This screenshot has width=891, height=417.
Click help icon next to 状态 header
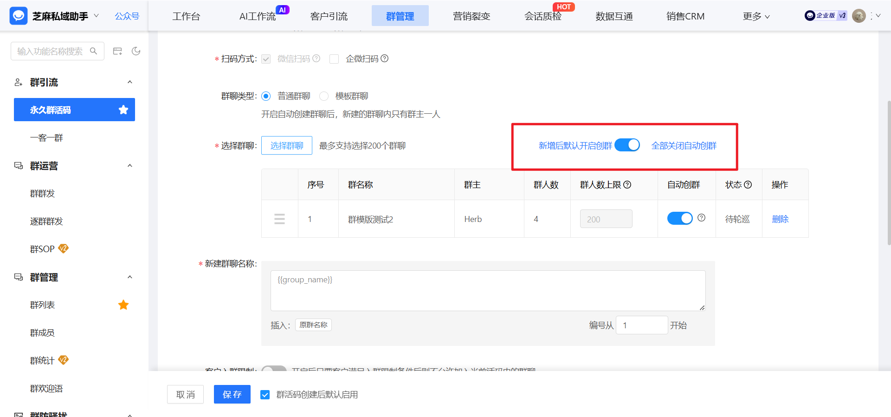coord(748,185)
